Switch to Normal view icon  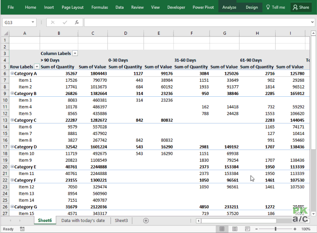tap(222, 229)
